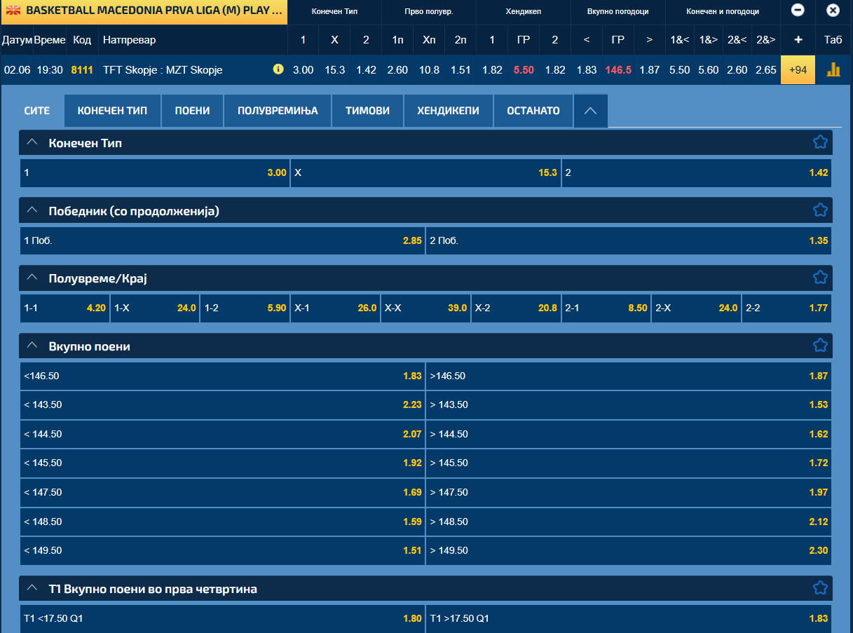Switch to the СИТЕ tab

[37, 111]
